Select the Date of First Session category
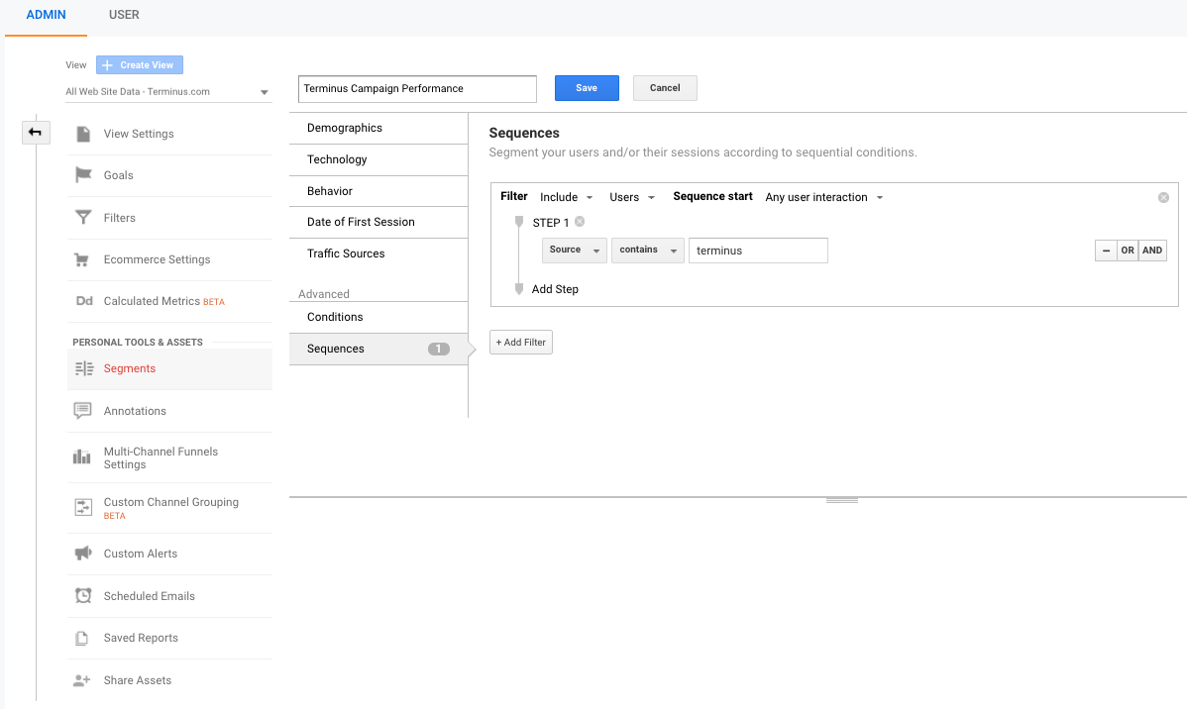The width and height of the screenshot is (1187, 709). pyautogui.click(x=378, y=223)
